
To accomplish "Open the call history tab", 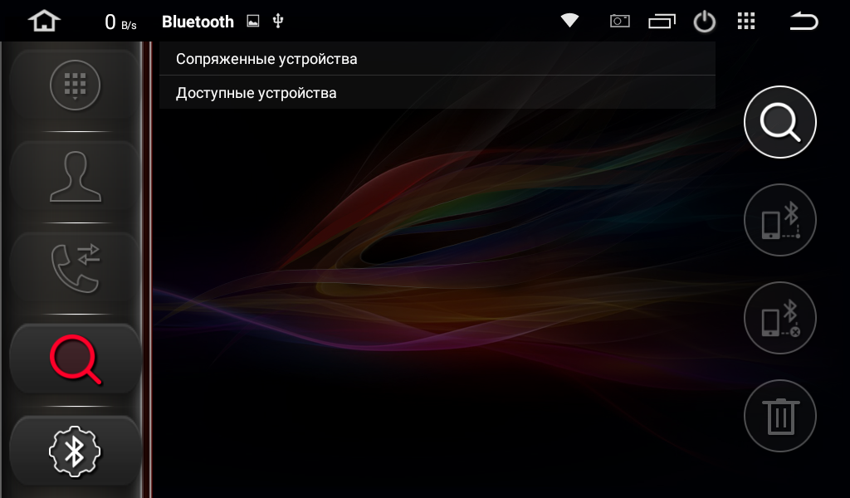I will [76, 268].
